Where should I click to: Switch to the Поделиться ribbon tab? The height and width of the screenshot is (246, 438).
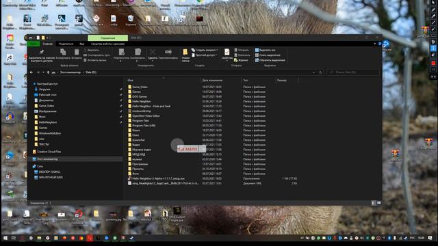coord(66,44)
